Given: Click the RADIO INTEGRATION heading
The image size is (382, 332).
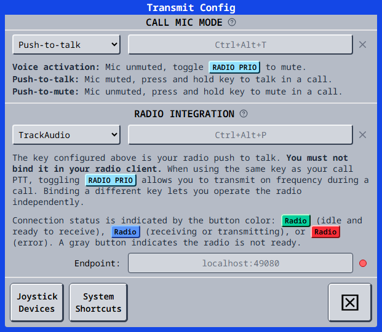Looking at the screenshot, I should pyautogui.click(x=184, y=114).
